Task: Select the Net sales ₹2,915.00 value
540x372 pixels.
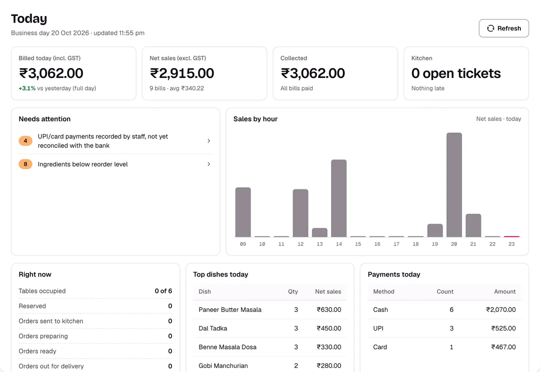Action: click(x=182, y=73)
